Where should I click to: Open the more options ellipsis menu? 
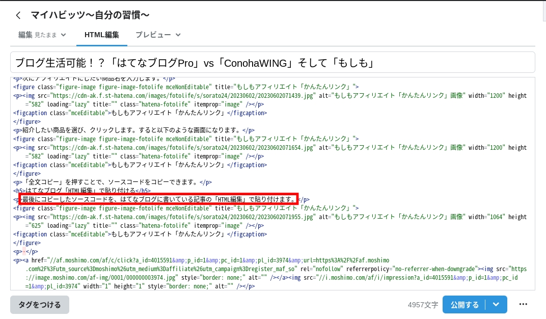(523, 304)
